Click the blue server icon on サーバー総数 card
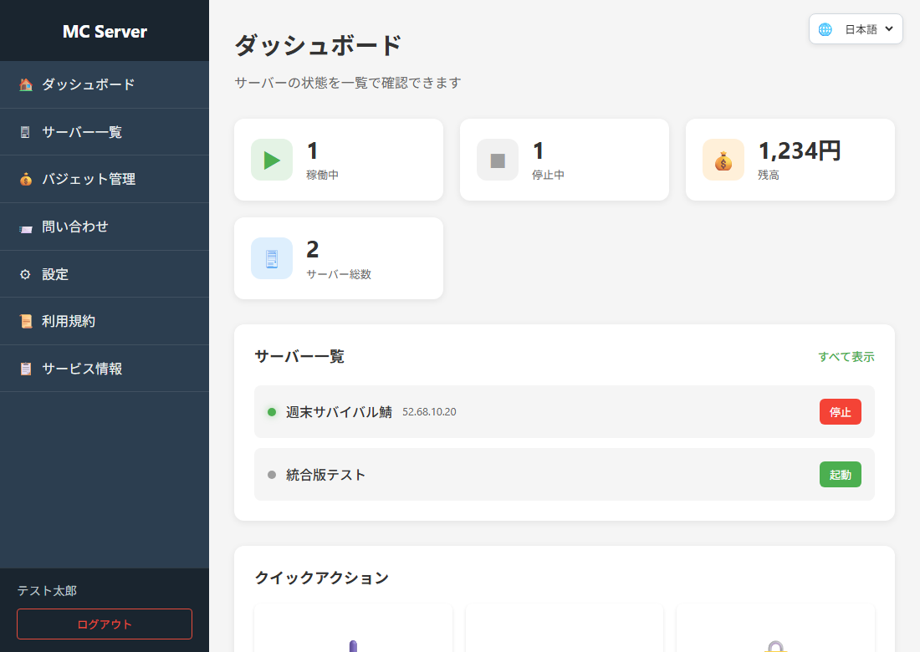 pyautogui.click(x=272, y=258)
